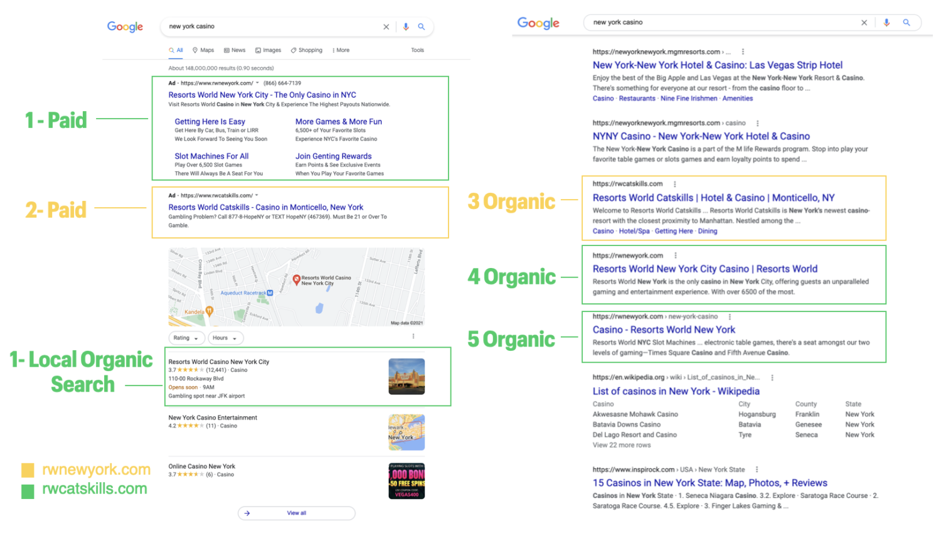Open options dots beside inspirock.com result URL

(757, 470)
